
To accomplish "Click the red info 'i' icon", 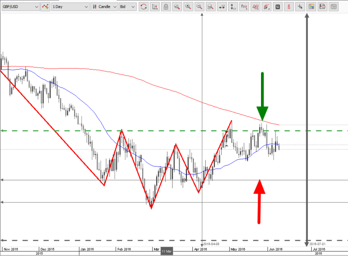I will click(289, 7).
